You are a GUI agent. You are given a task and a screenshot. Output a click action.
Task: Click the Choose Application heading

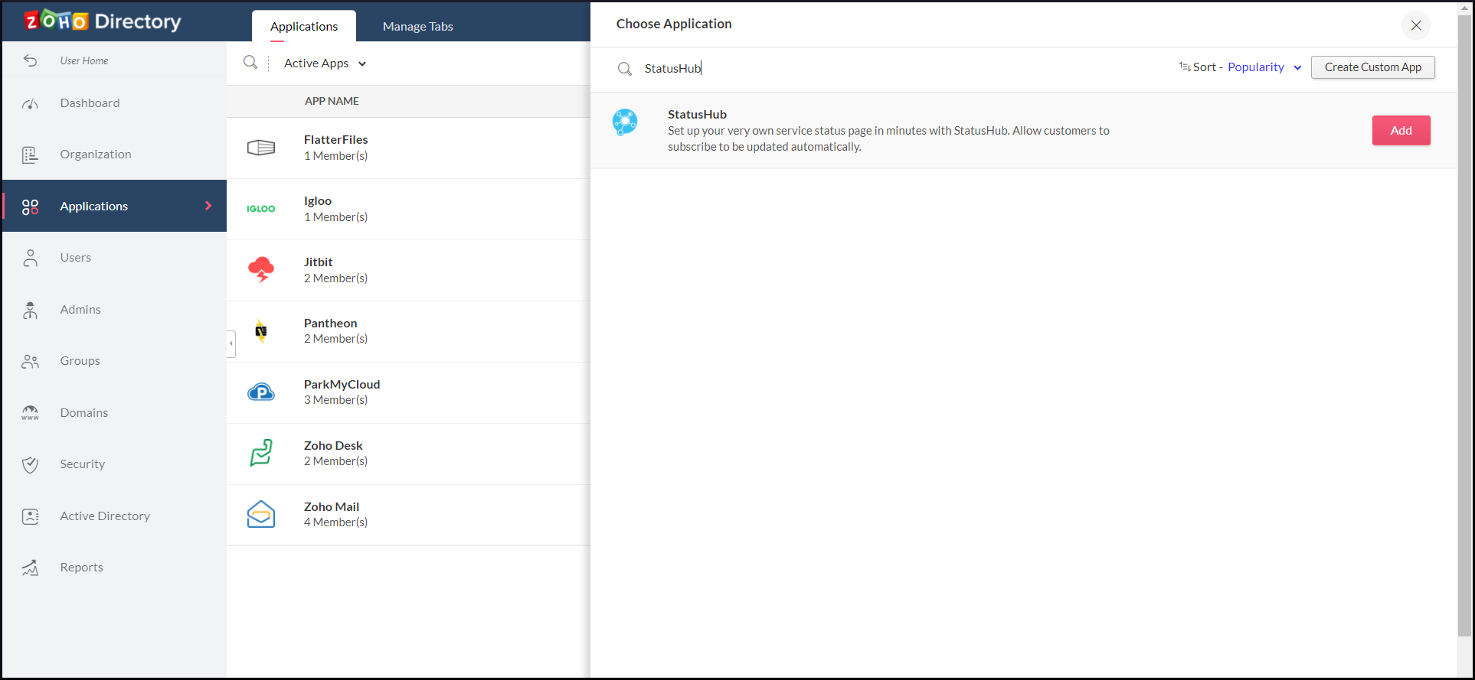click(x=674, y=24)
